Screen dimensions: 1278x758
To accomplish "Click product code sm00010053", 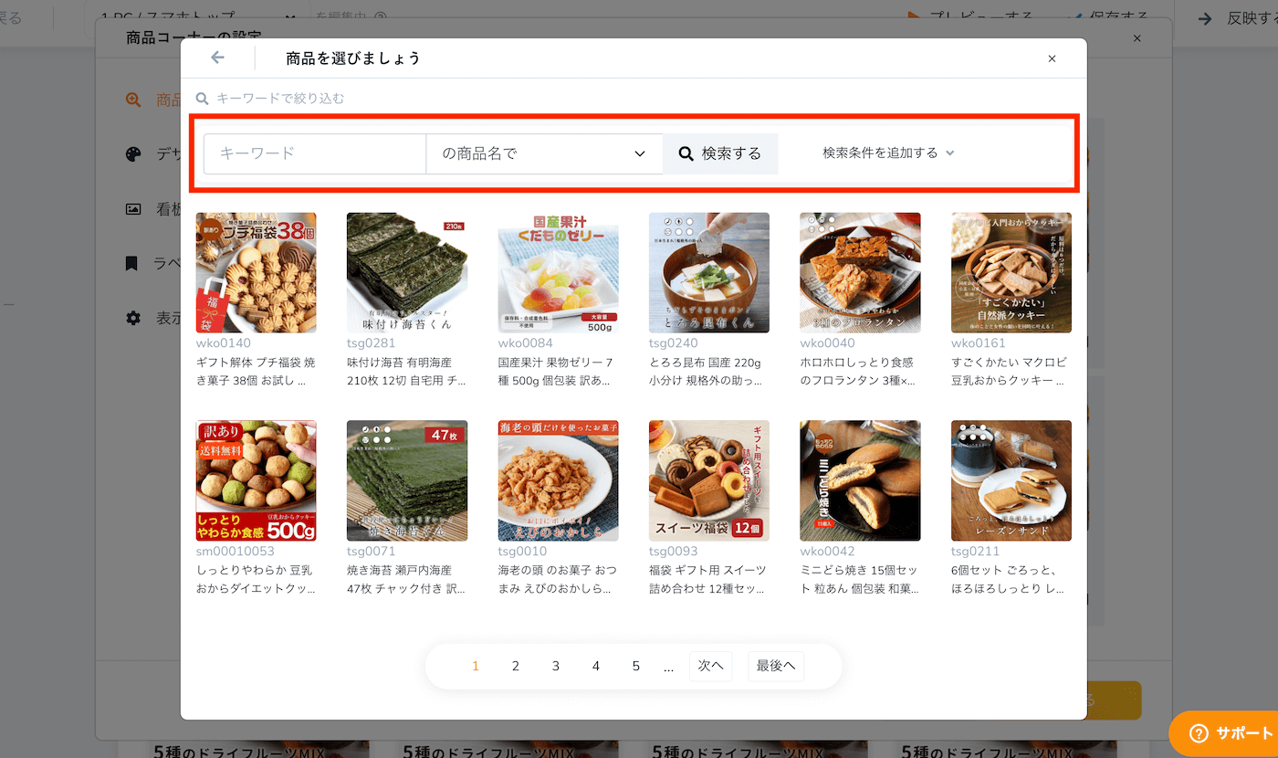I will pos(236,552).
